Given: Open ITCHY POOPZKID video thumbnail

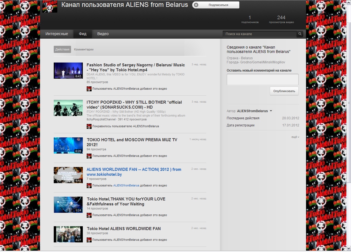Looking at the screenshot, I should click(x=68, y=108).
